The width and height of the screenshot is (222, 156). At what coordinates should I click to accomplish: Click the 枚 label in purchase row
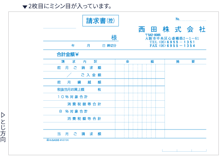[100, 90]
